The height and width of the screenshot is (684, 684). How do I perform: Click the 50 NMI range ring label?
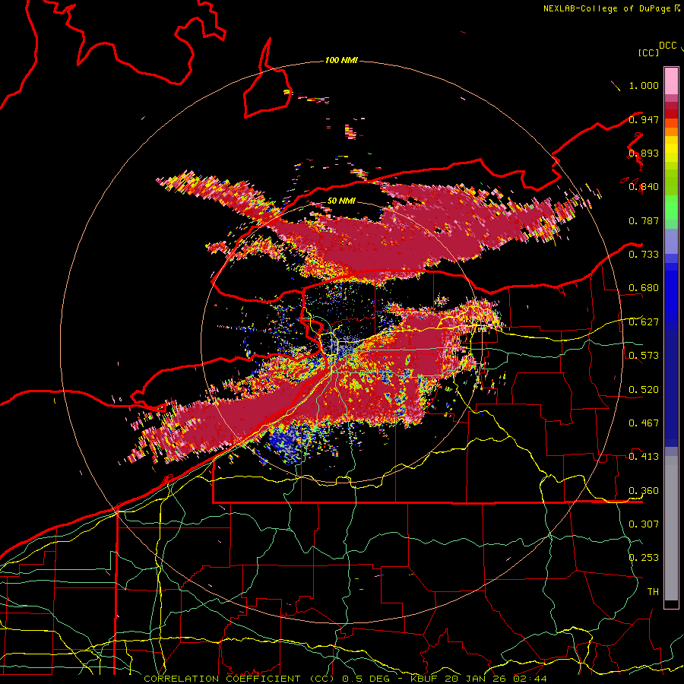[341, 201]
